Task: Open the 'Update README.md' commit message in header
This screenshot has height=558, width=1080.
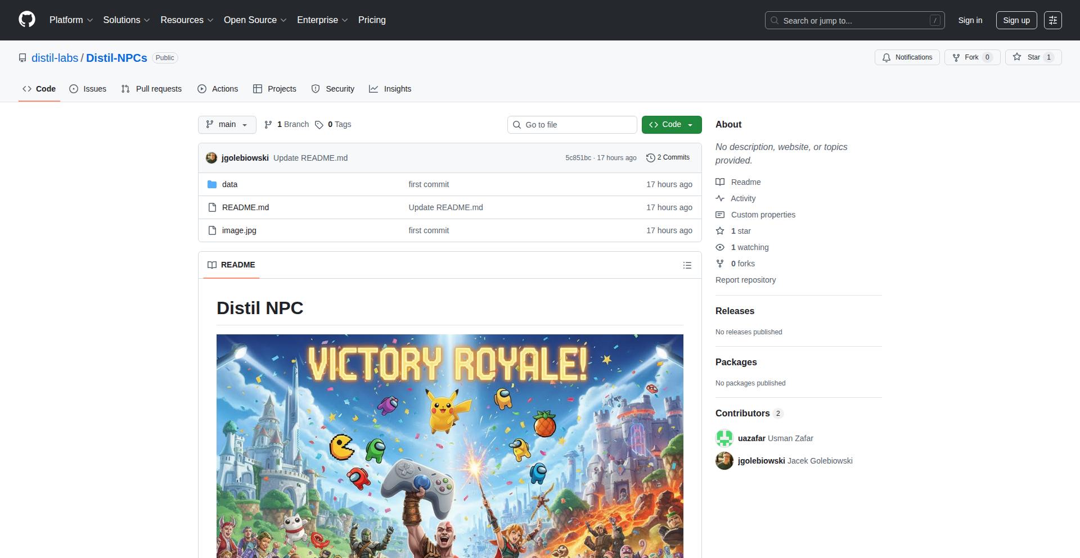Action: [x=310, y=158]
